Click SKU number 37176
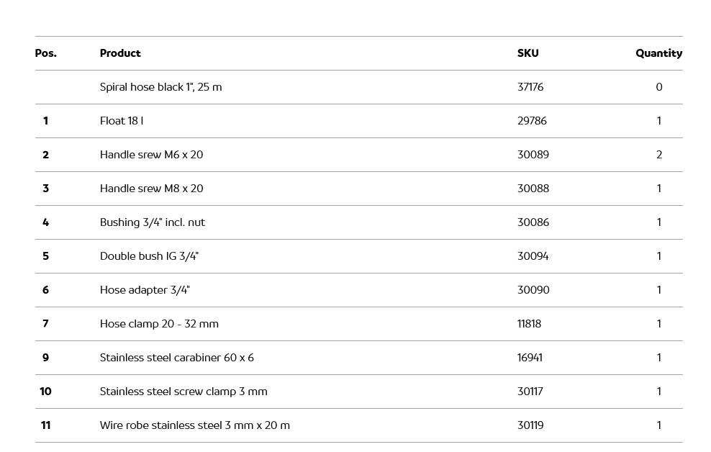Image resolution: width=711 pixels, height=452 pixels. point(530,87)
